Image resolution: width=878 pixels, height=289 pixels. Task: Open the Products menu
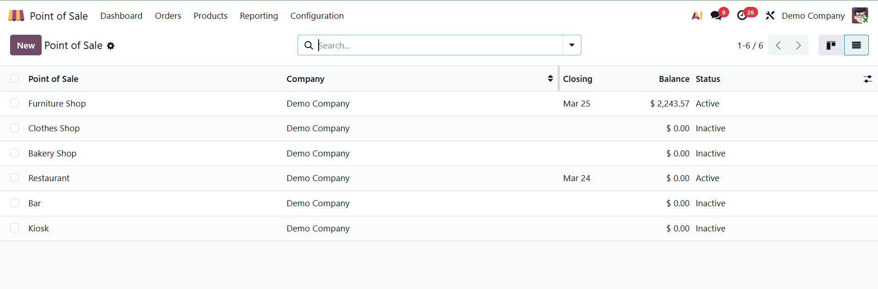(x=211, y=16)
